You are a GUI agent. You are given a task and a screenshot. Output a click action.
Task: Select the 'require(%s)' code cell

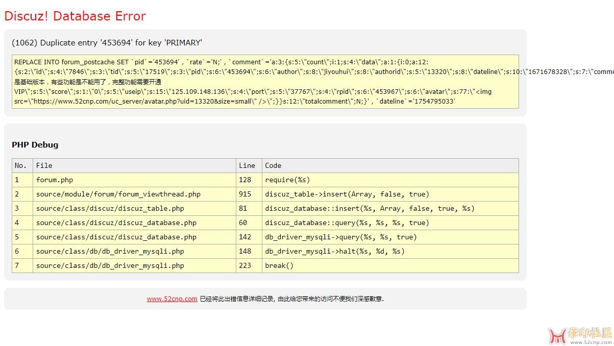click(390, 180)
